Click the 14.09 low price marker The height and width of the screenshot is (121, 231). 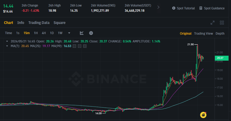(98, 113)
